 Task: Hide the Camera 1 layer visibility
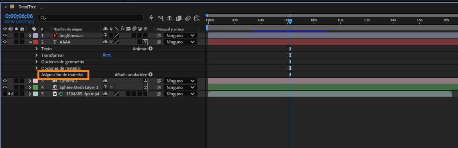5,81
